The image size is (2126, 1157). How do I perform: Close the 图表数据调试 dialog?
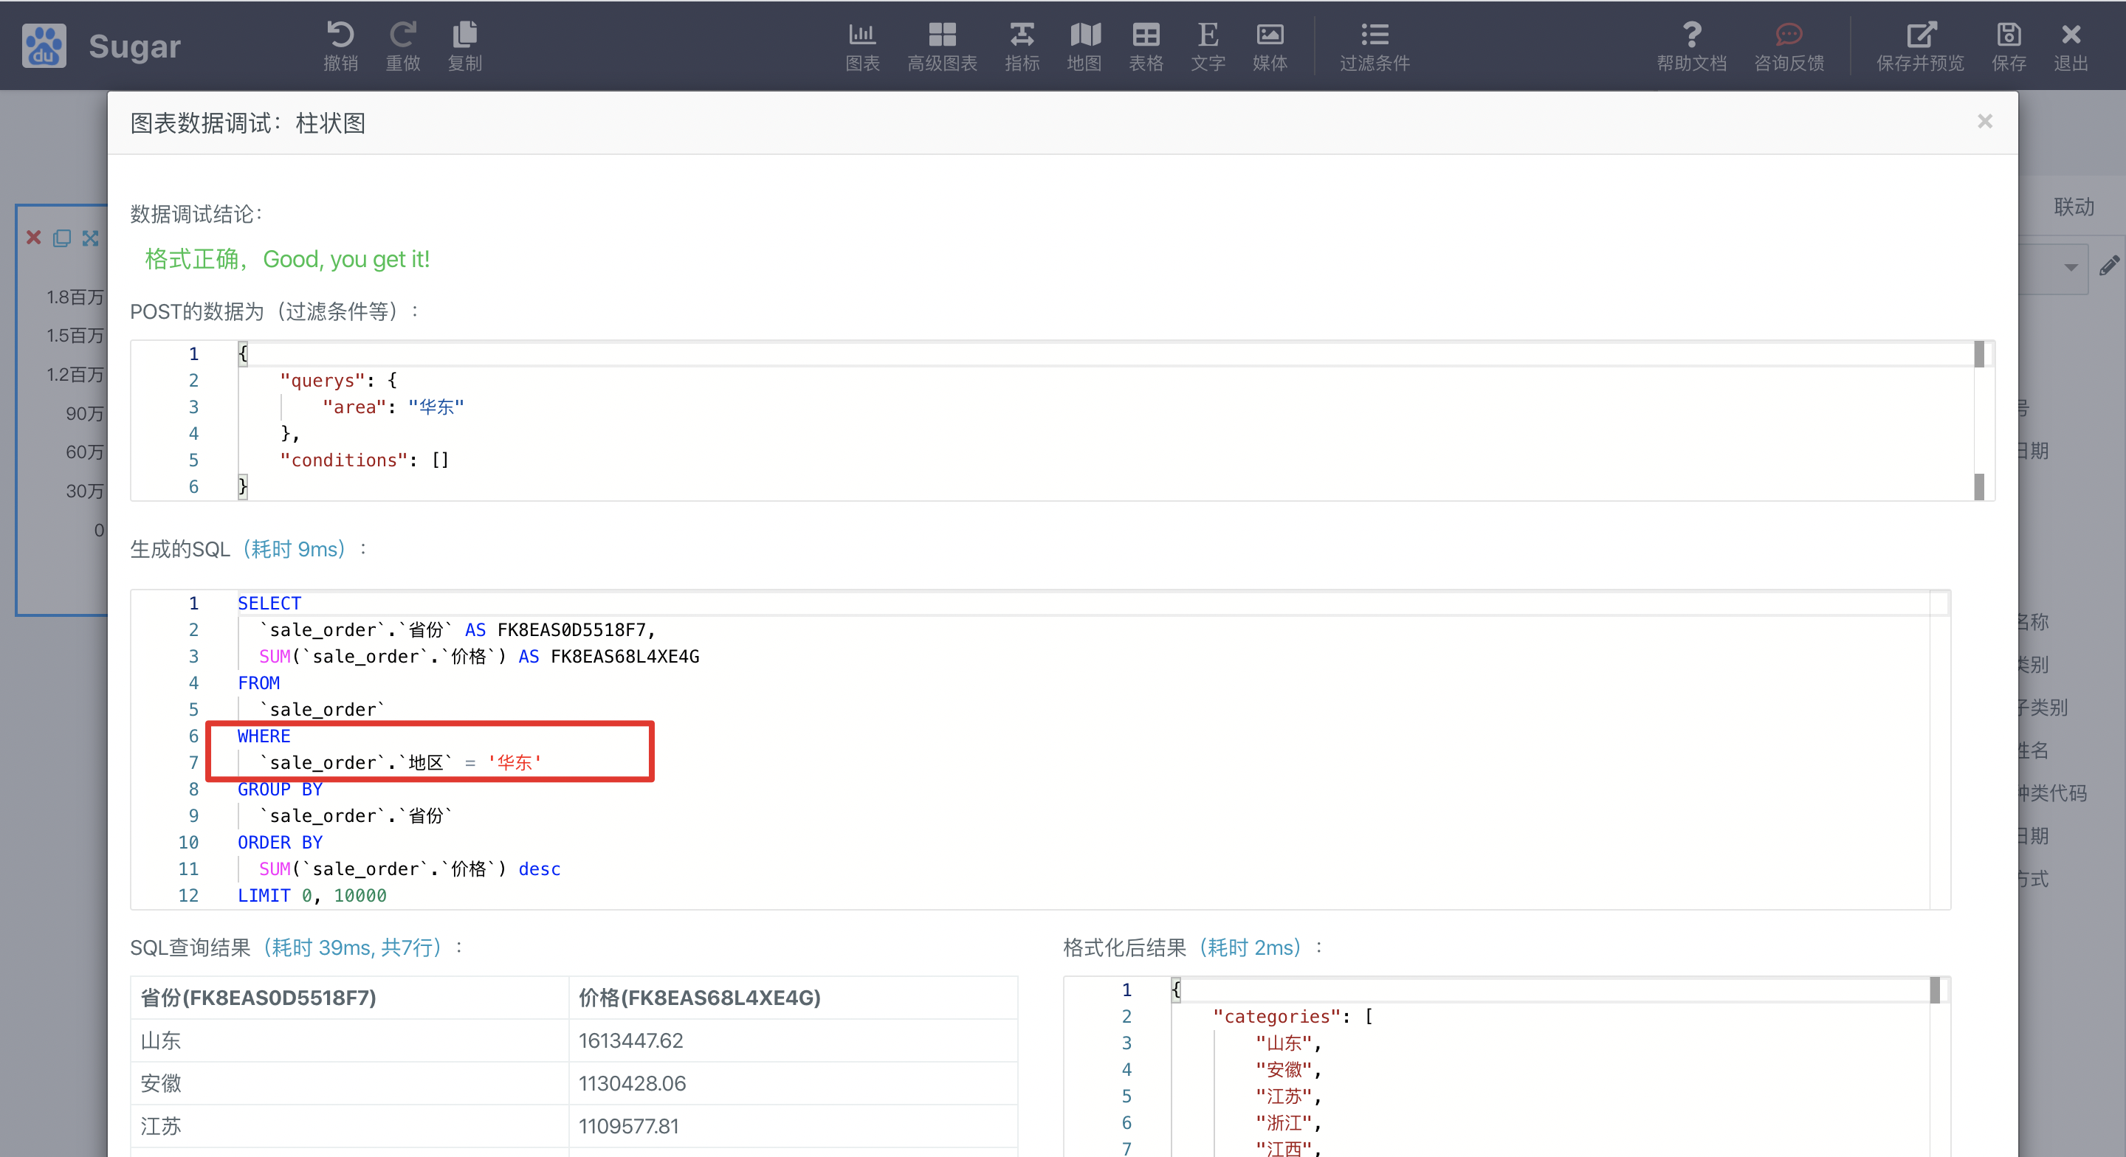pos(1985,121)
